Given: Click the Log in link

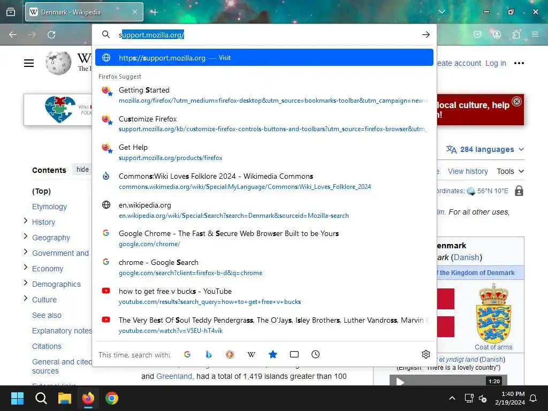Looking at the screenshot, I should click(496, 63).
